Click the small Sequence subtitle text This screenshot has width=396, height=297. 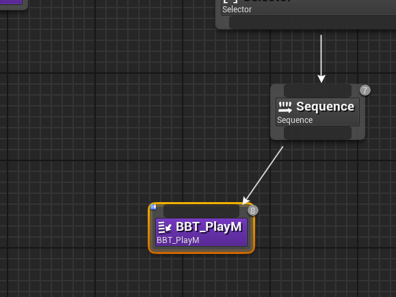(x=295, y=120)
